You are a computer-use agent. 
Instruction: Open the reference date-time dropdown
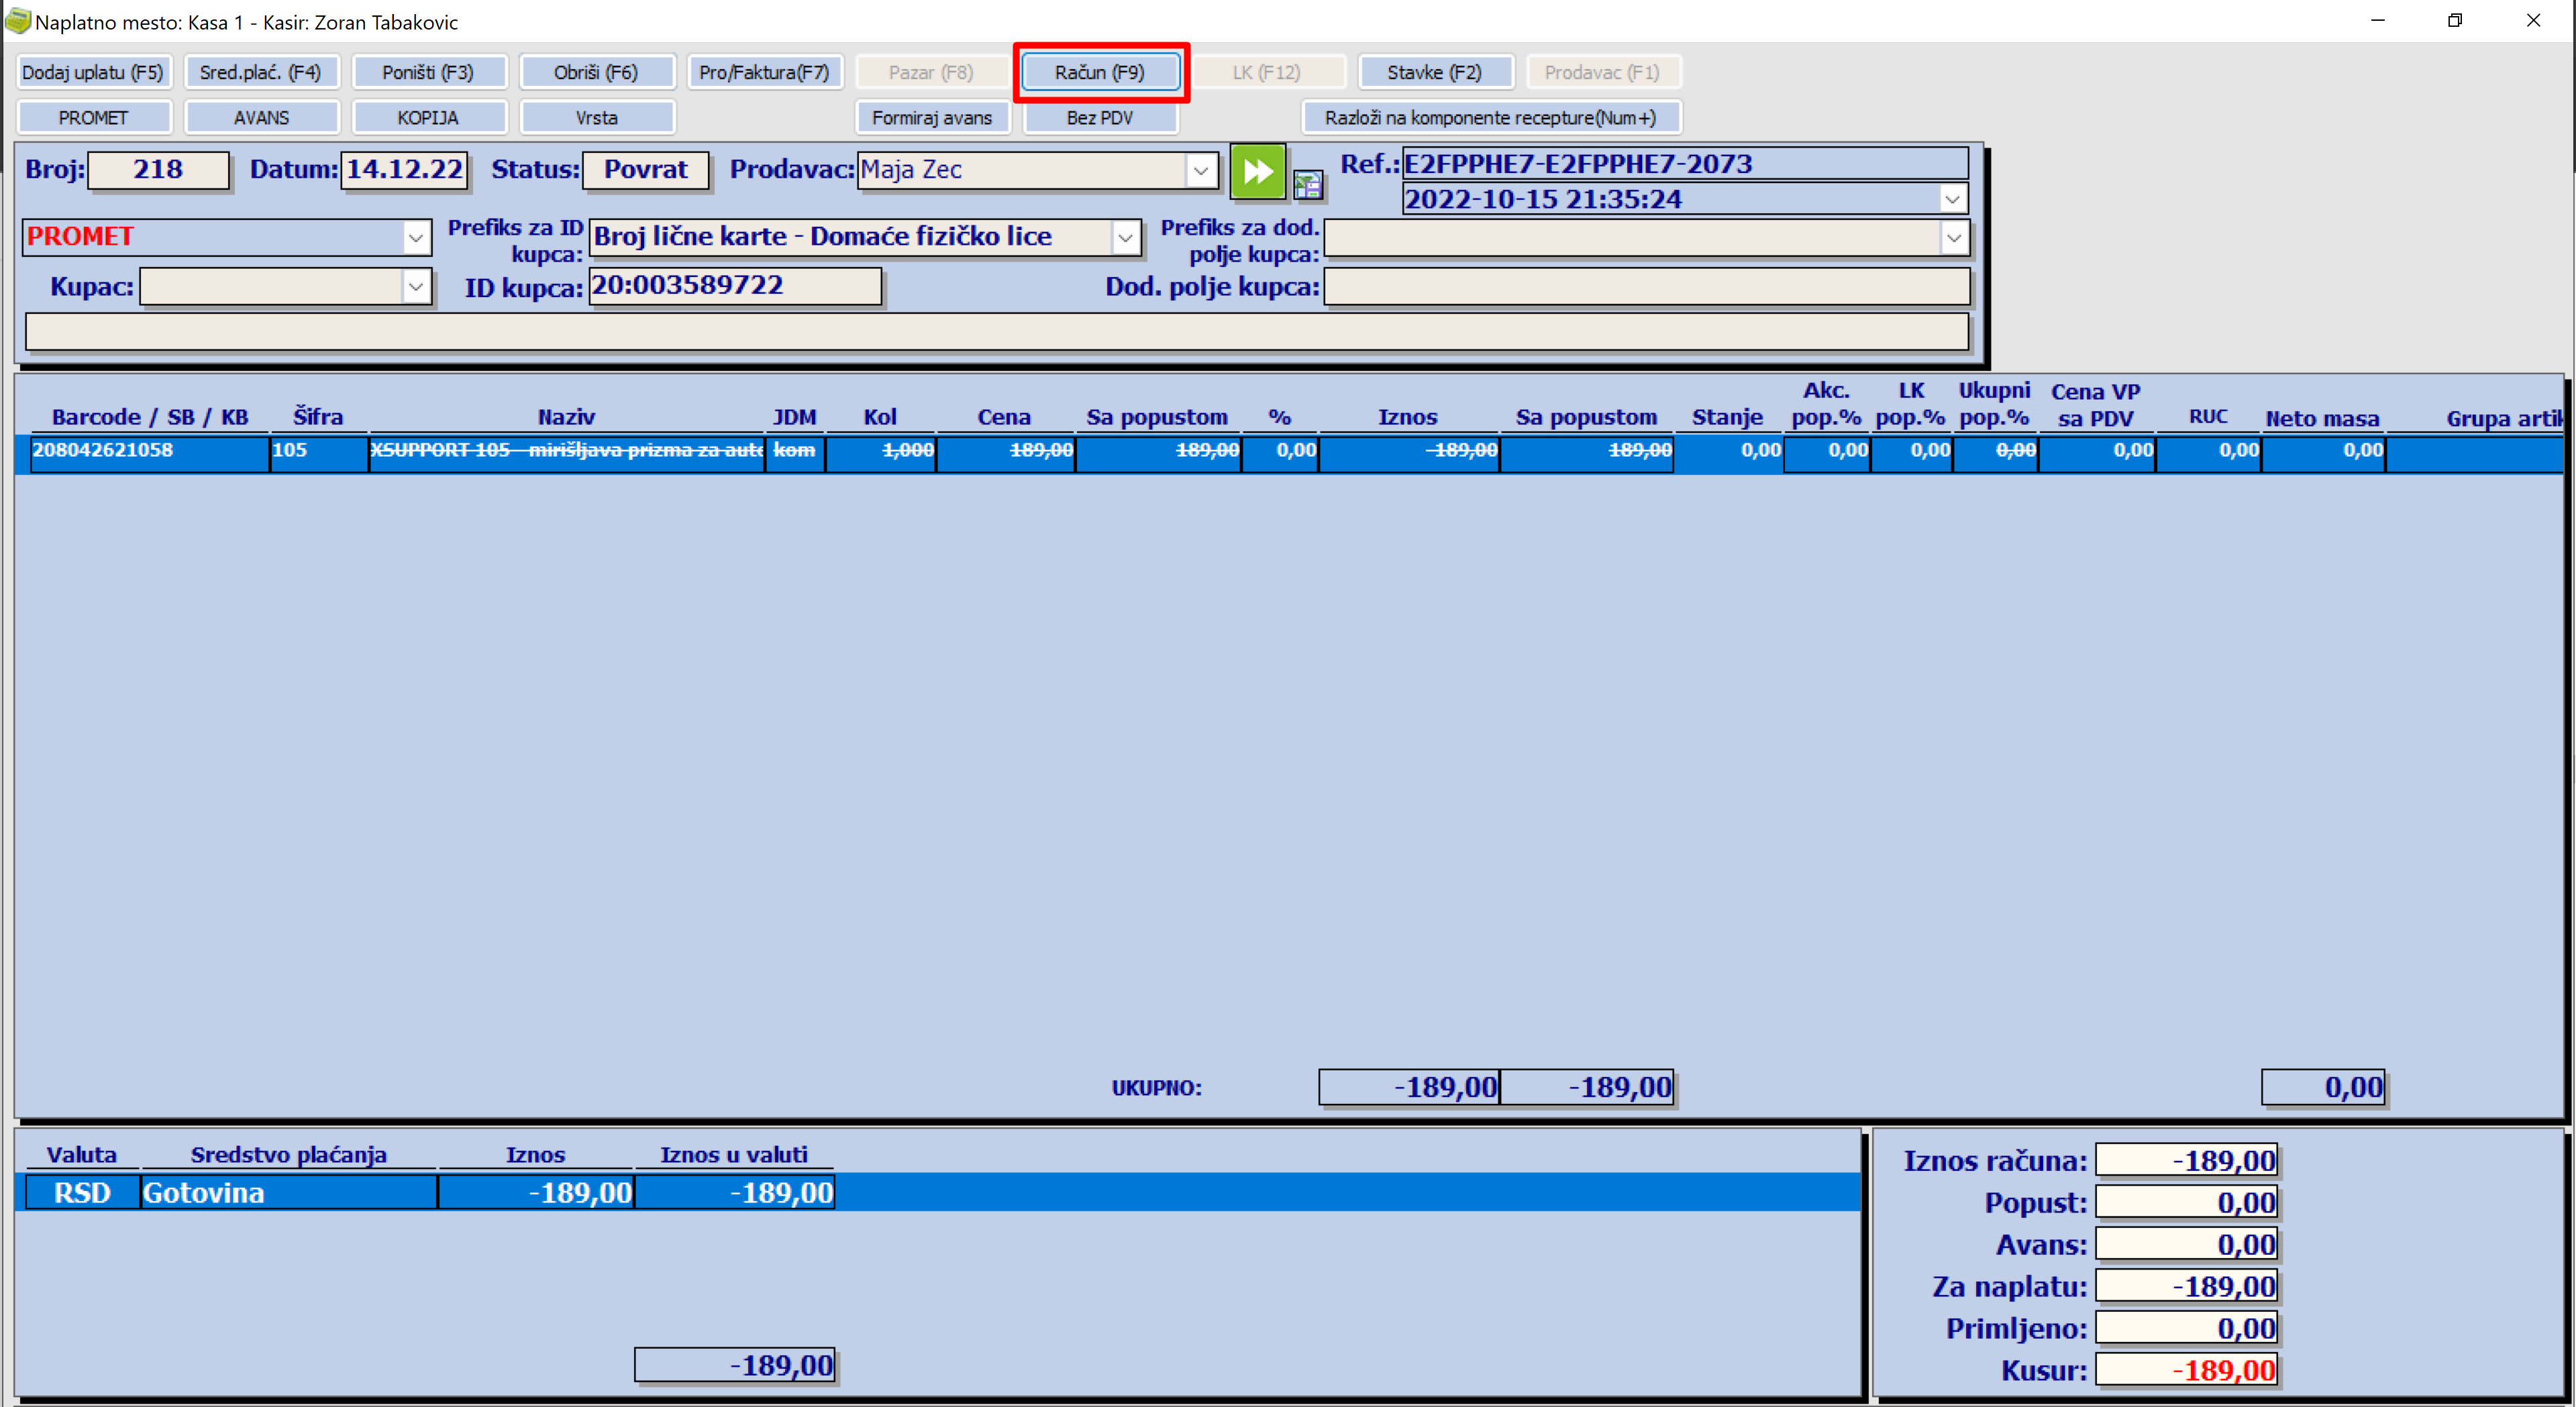pyautogui.click(x=1952, y=199)
